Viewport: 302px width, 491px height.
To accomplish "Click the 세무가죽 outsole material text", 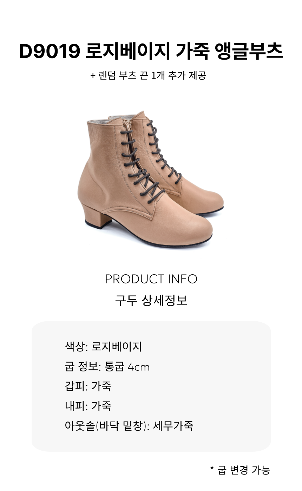I will [x=173, y=426].
